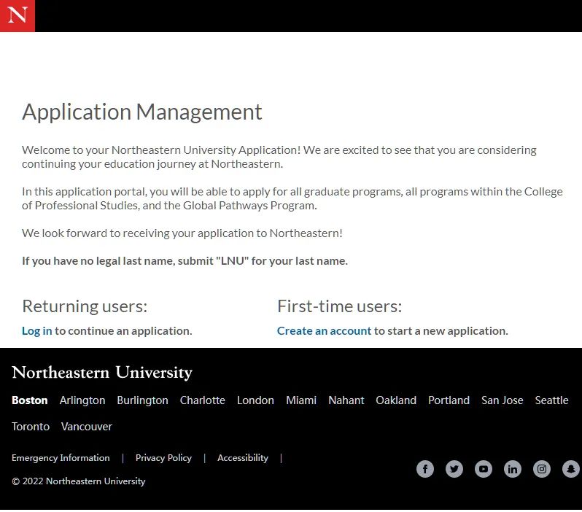582x512 pixels.
Task: Click the LNU last name instruction text
Action: pyautogui.click(x=185, y=261)
